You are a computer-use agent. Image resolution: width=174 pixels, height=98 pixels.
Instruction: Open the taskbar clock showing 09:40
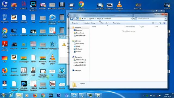pos(167,96)
